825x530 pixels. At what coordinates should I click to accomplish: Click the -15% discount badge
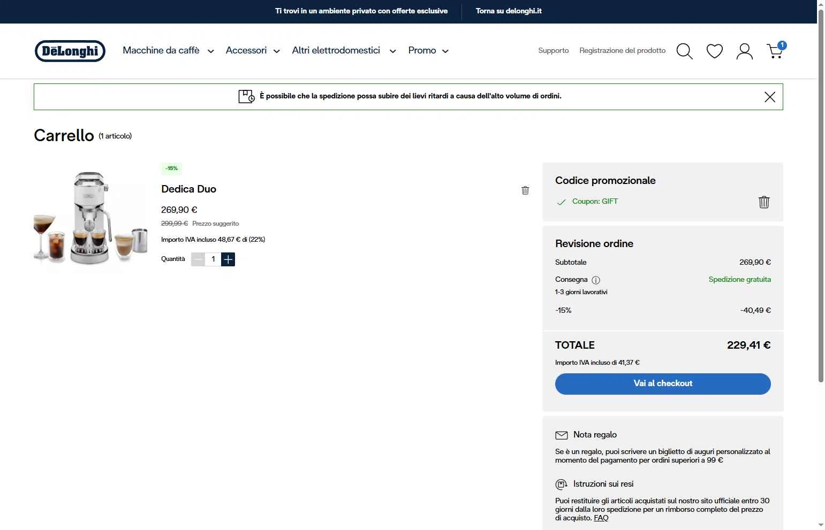(x=172, y=168)
